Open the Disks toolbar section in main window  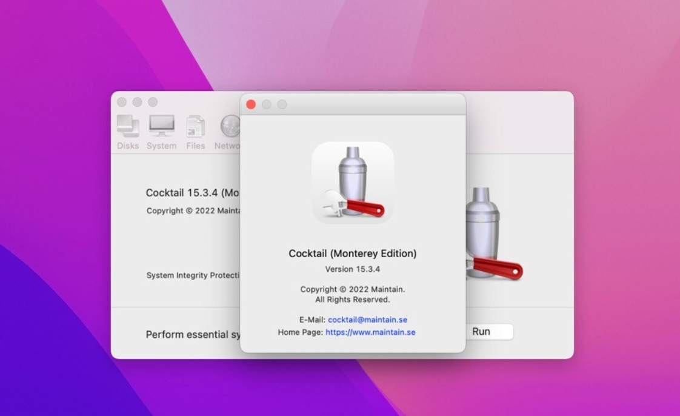(x=128, y=132)
